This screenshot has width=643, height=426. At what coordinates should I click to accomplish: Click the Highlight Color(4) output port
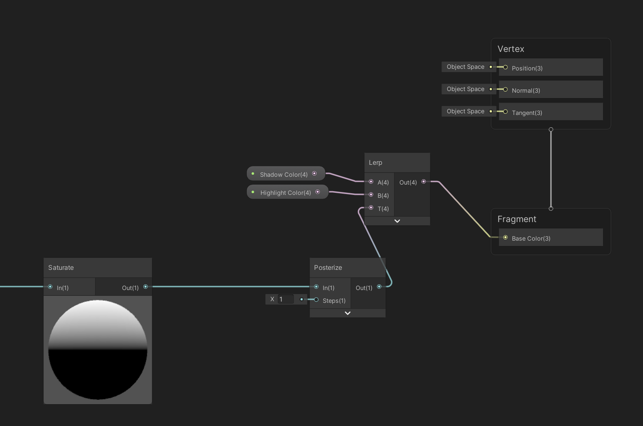(x=317, y=192)
